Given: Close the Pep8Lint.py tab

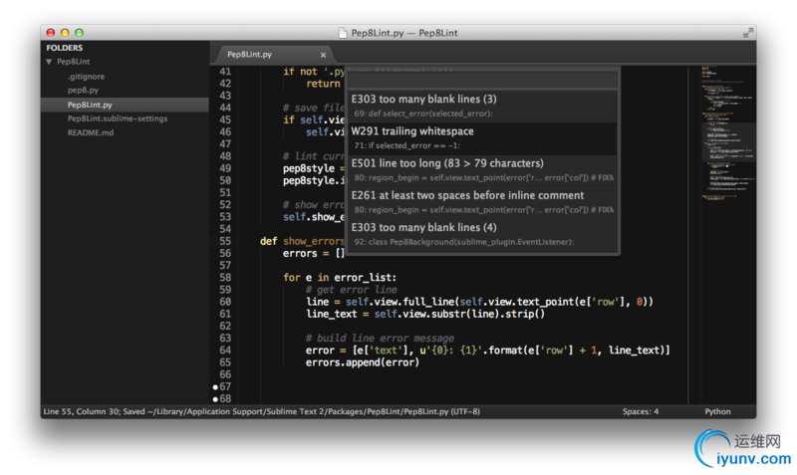Looking at the screenshot, I should coord(323,55).
